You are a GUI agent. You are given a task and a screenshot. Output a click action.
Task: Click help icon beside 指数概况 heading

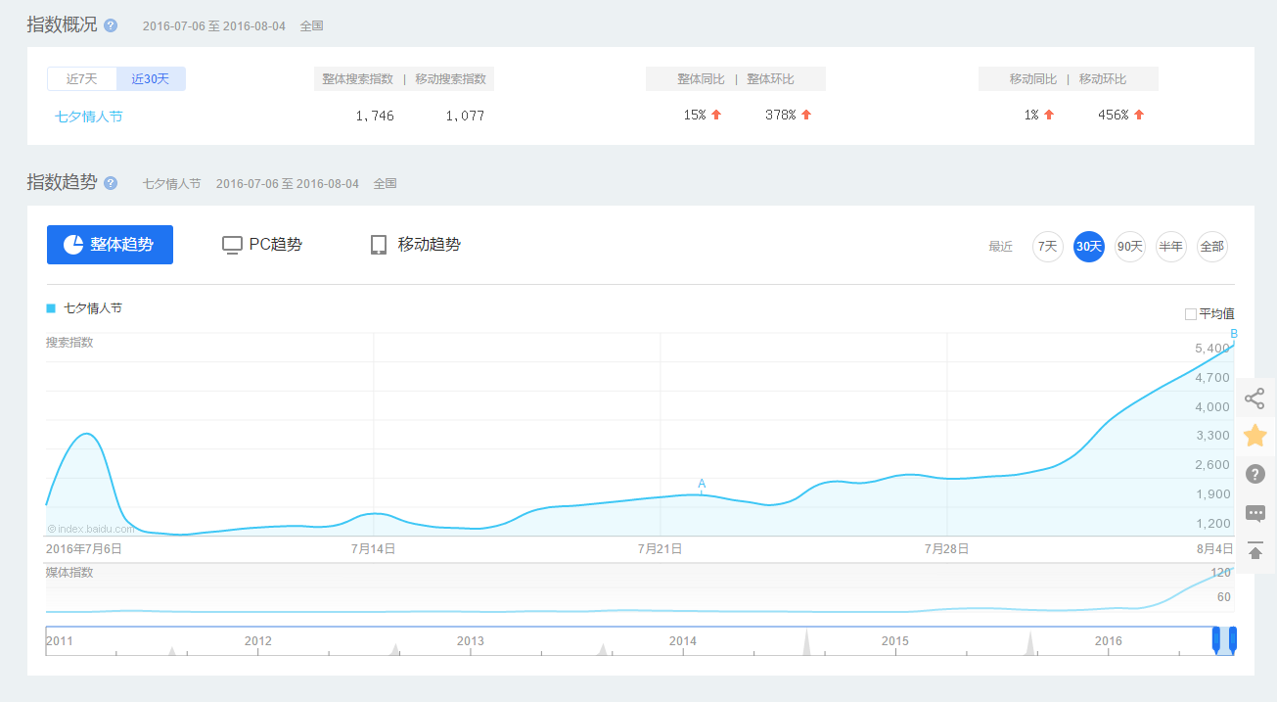pyautogui.click(x=111, y=25)
